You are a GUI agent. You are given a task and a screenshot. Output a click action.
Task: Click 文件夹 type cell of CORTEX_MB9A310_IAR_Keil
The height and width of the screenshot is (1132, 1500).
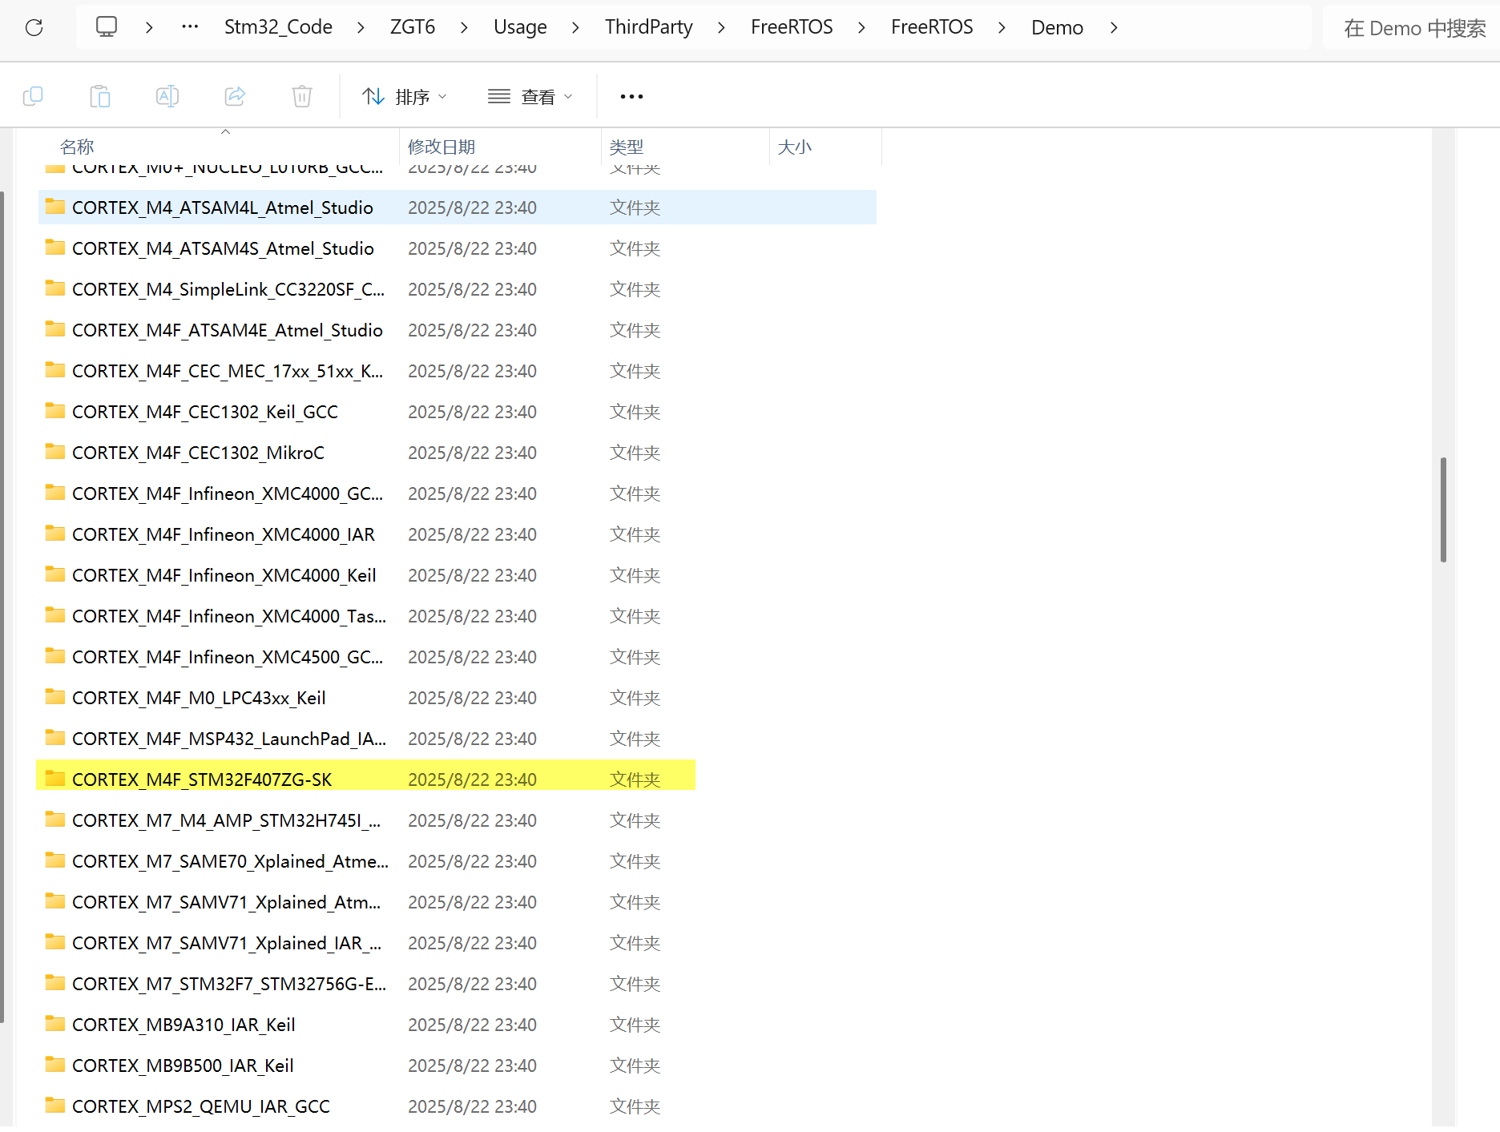pos(635,1025)
